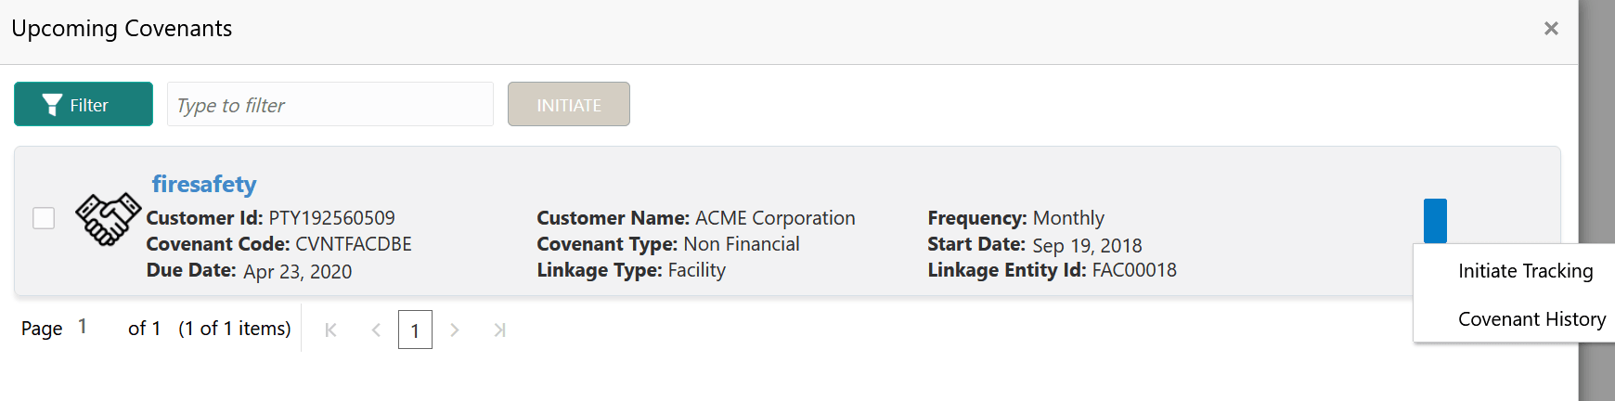This screenshot has width=1615, height=401.
Task: Open Covenant History menu option
Action: click(1531, 319)
